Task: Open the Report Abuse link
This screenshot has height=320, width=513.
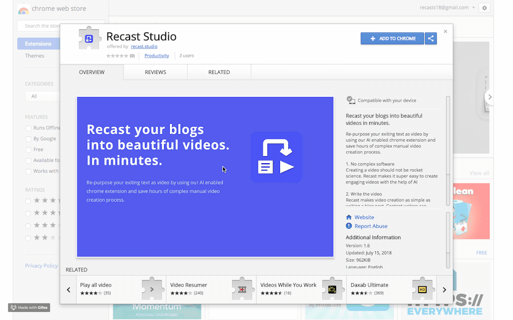Action: pos(371,226)
